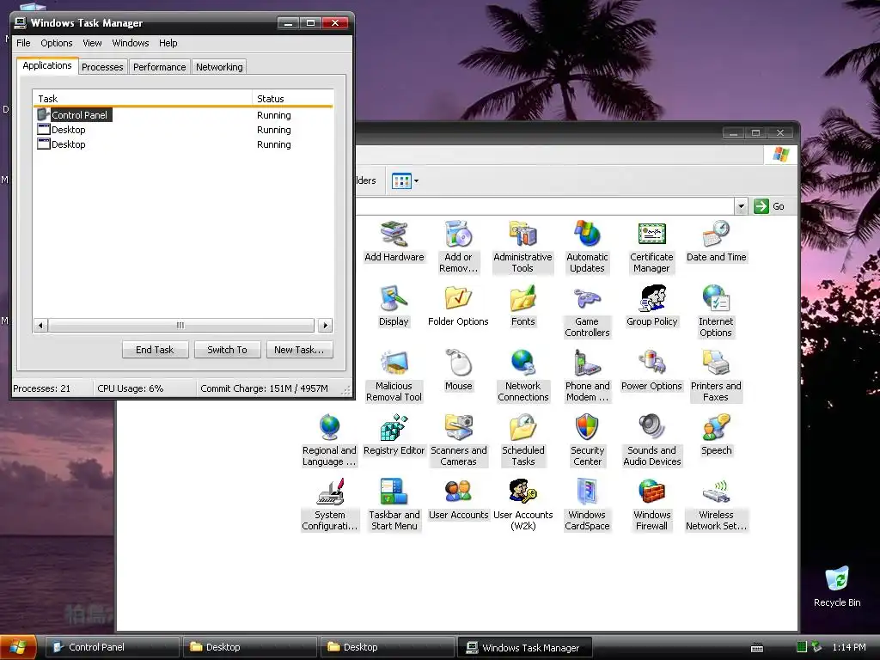Open Automatic Updates
Screen dimensions: 880x660
[x=587, y=247]
